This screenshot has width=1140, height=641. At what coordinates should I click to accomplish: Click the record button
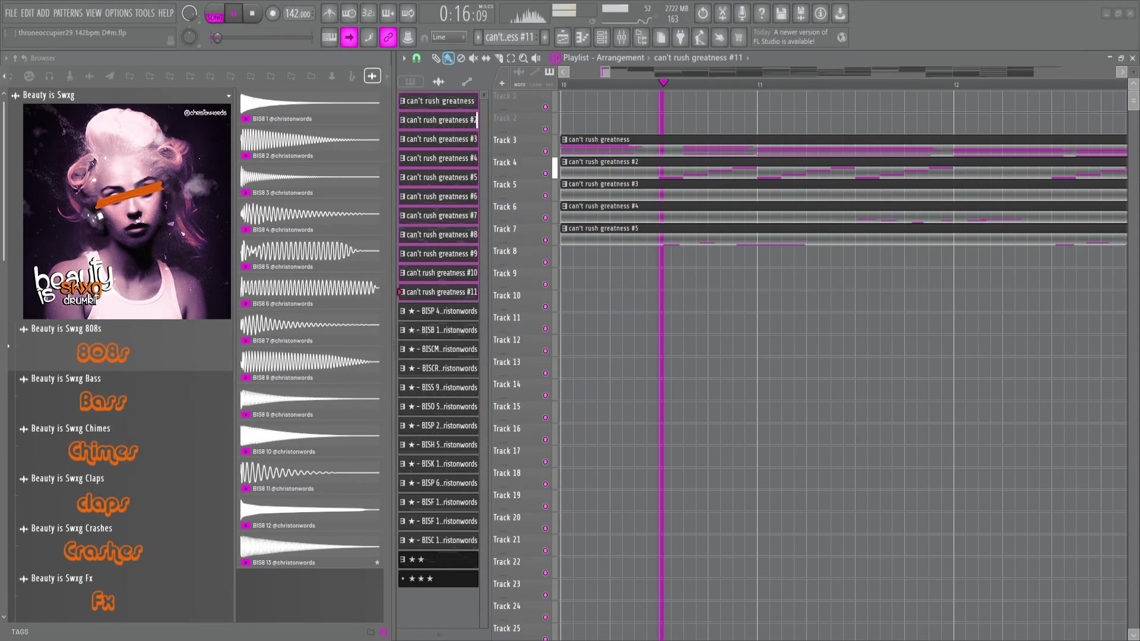click(273, 14)
